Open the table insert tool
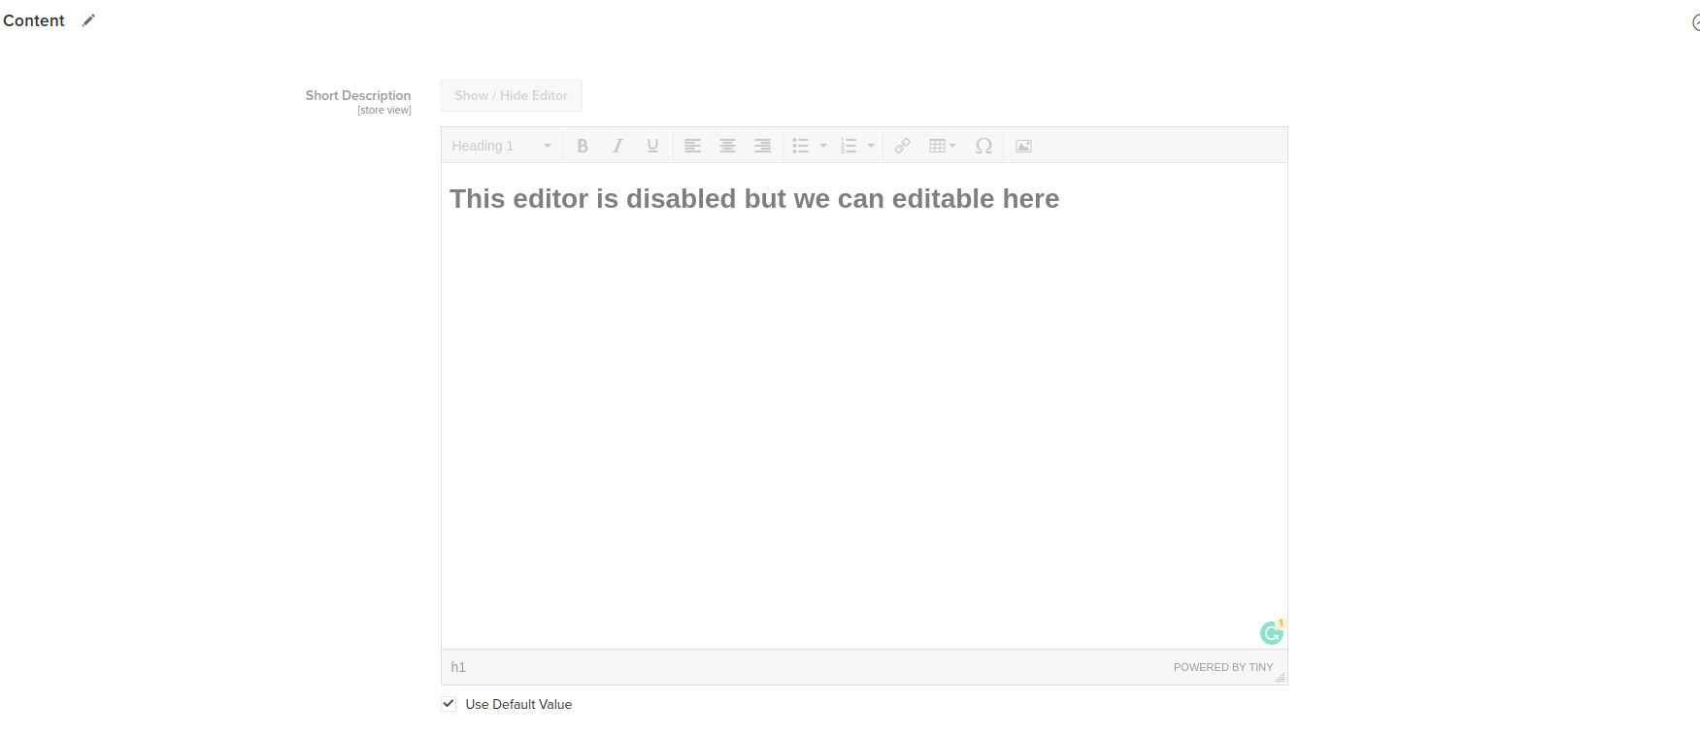Viewport: 1700px width, 738px height. coord(942,146)
